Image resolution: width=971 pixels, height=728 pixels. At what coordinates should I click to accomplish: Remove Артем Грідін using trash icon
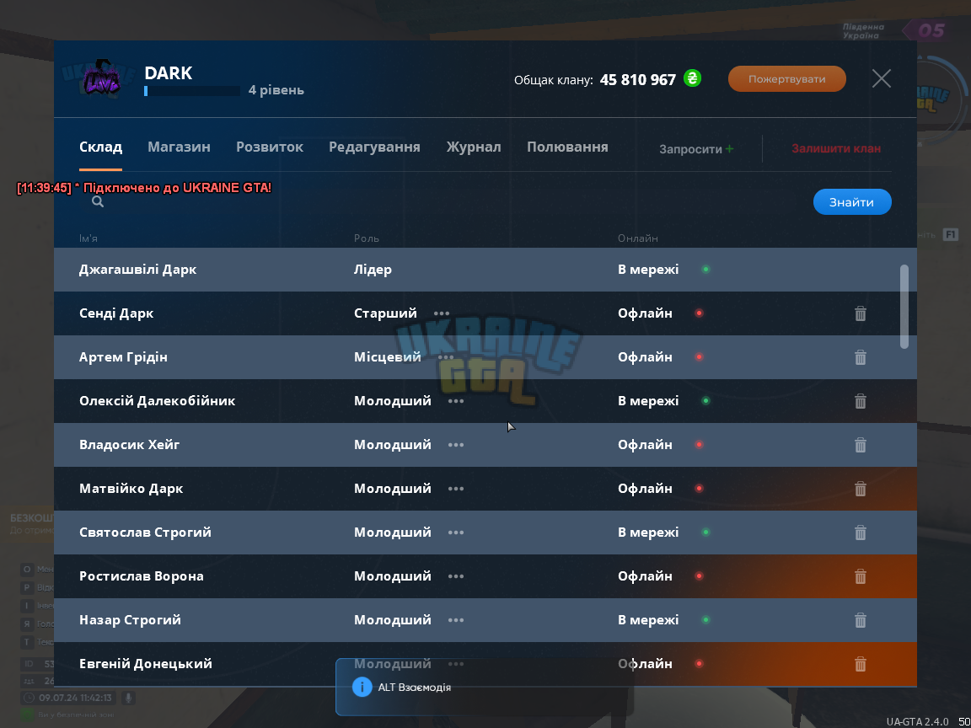(860, 358)
